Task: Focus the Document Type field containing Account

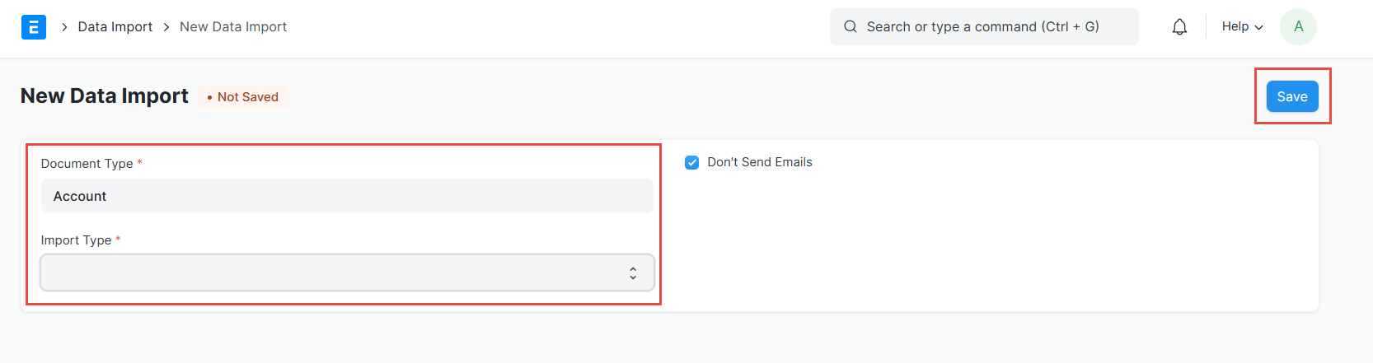Action: click(x=347, y=196)
